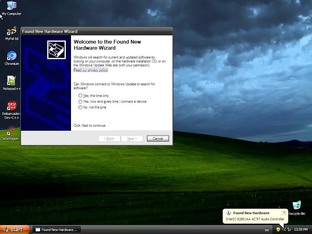
Task: Click the Found New Hardware taskbar button
Action: tap(56, 230)
